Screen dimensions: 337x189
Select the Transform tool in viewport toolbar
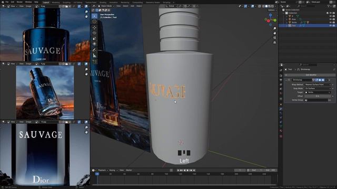coord(94,44)
